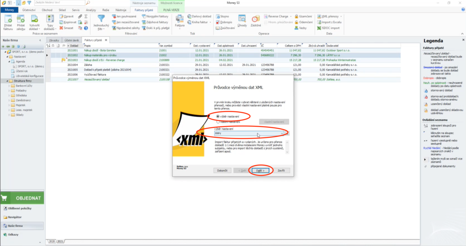466x246 pixels.
Task: Open the Odkazy sidebar section
Action: 13,235
